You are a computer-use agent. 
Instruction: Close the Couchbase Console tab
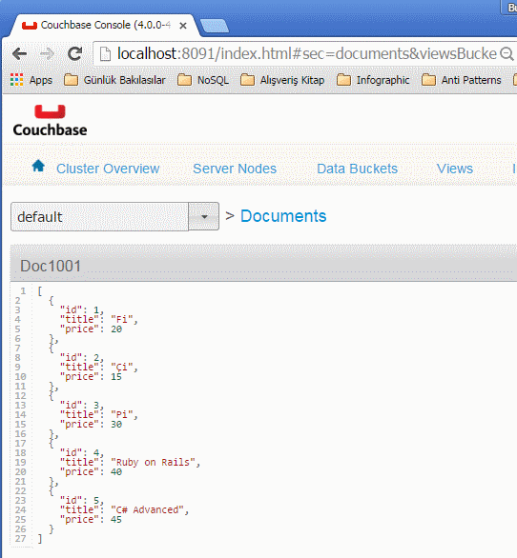pos(183,26)
